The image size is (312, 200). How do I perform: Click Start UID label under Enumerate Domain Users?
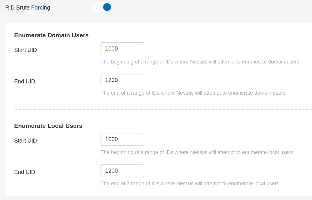click(x=25, y=50)
